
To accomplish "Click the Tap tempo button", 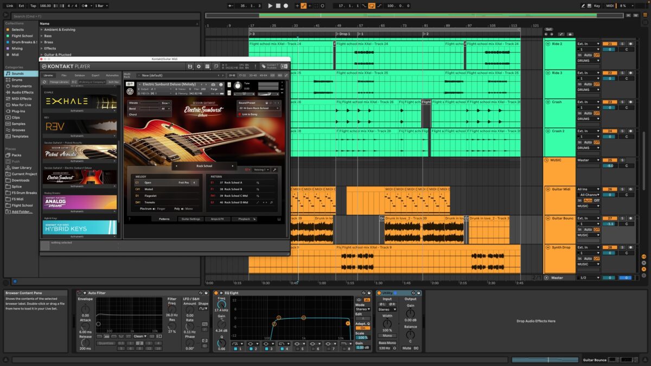I will tap(33, 5).
